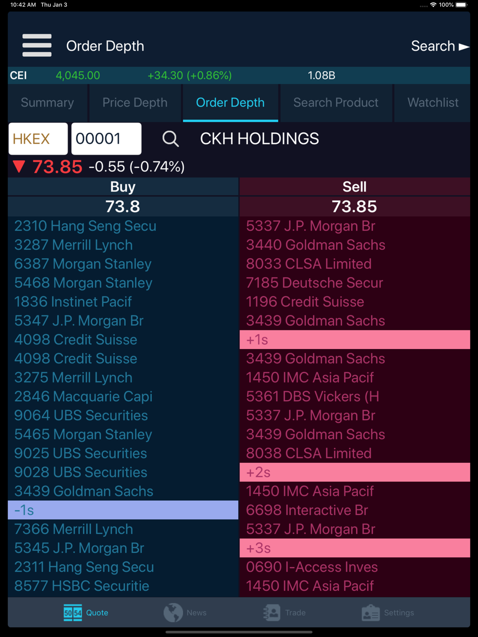Click the red down-arrow price indicator
Image resolution: width=478 pixels, height=637 pixels.
click(x=19, y=167)
